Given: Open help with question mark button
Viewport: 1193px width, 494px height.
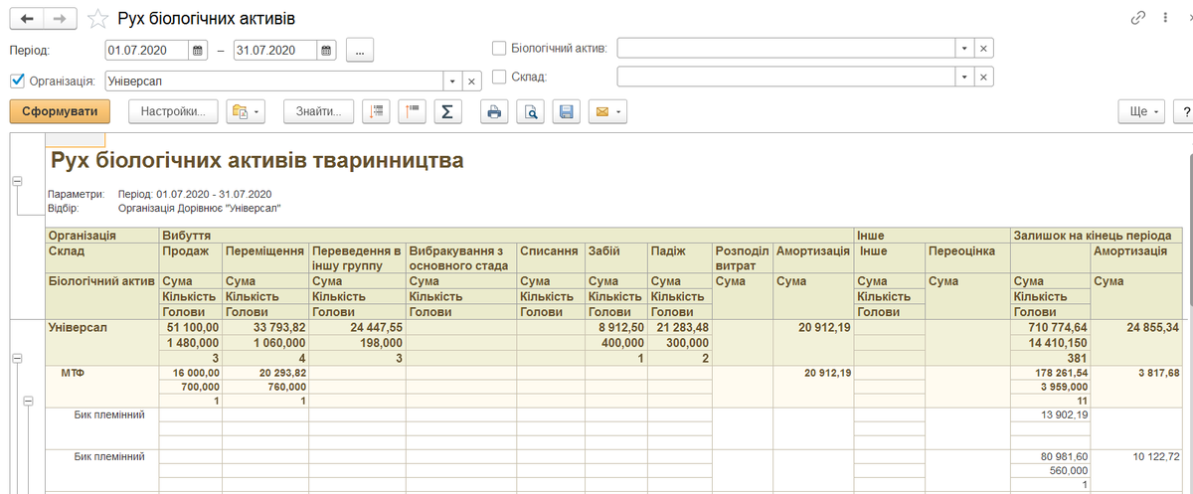Looking at the screenshot, I should [x=1184, y=111].
